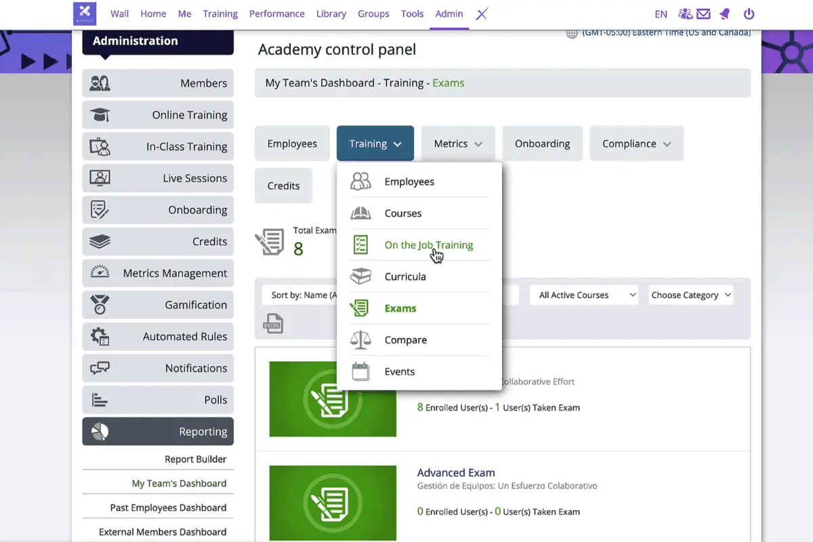
Task: Click the Onboarding dashboard button
Action: pos(542,144)
